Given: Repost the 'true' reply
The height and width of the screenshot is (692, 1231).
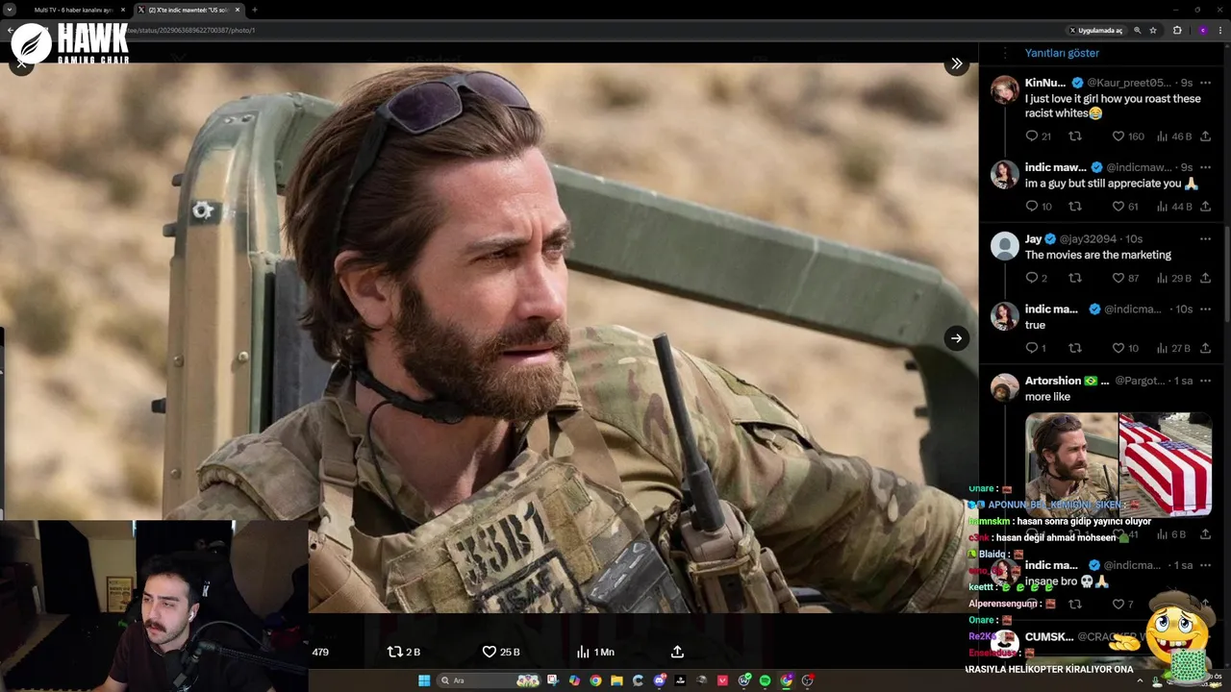Looking at the screenshot, I should [x=1075, y=348].
